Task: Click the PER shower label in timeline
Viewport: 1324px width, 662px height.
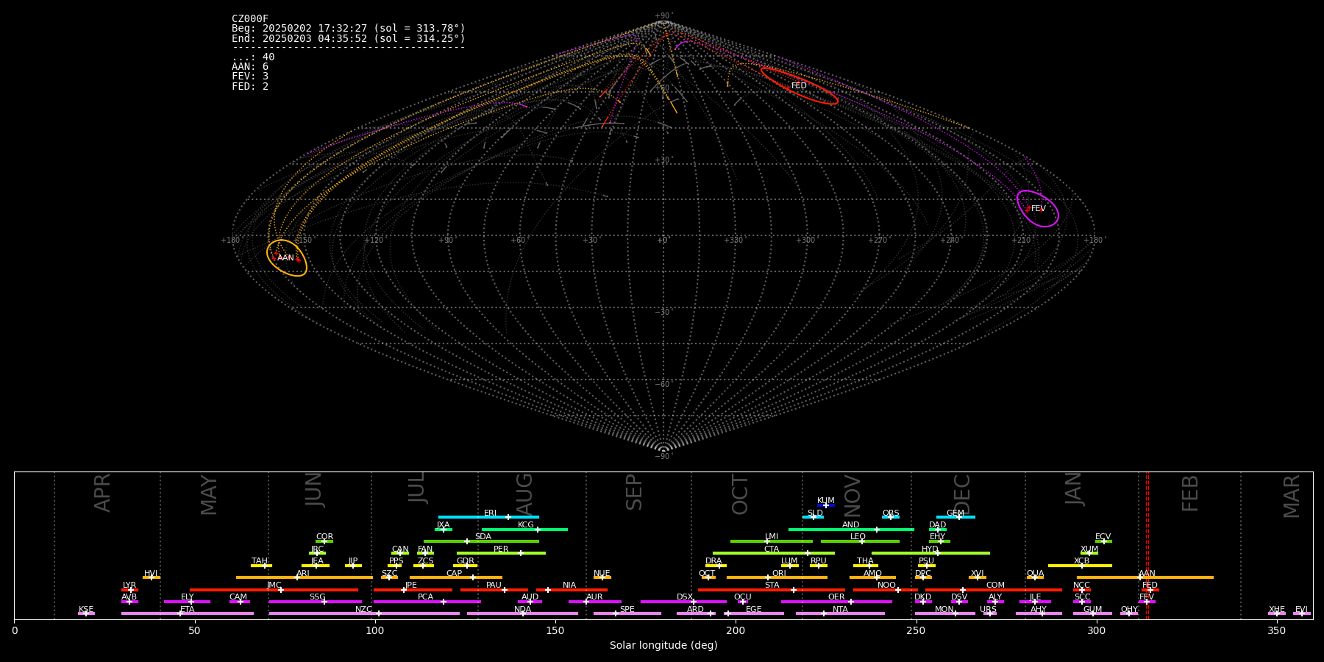Action: [x=501, y=549]
